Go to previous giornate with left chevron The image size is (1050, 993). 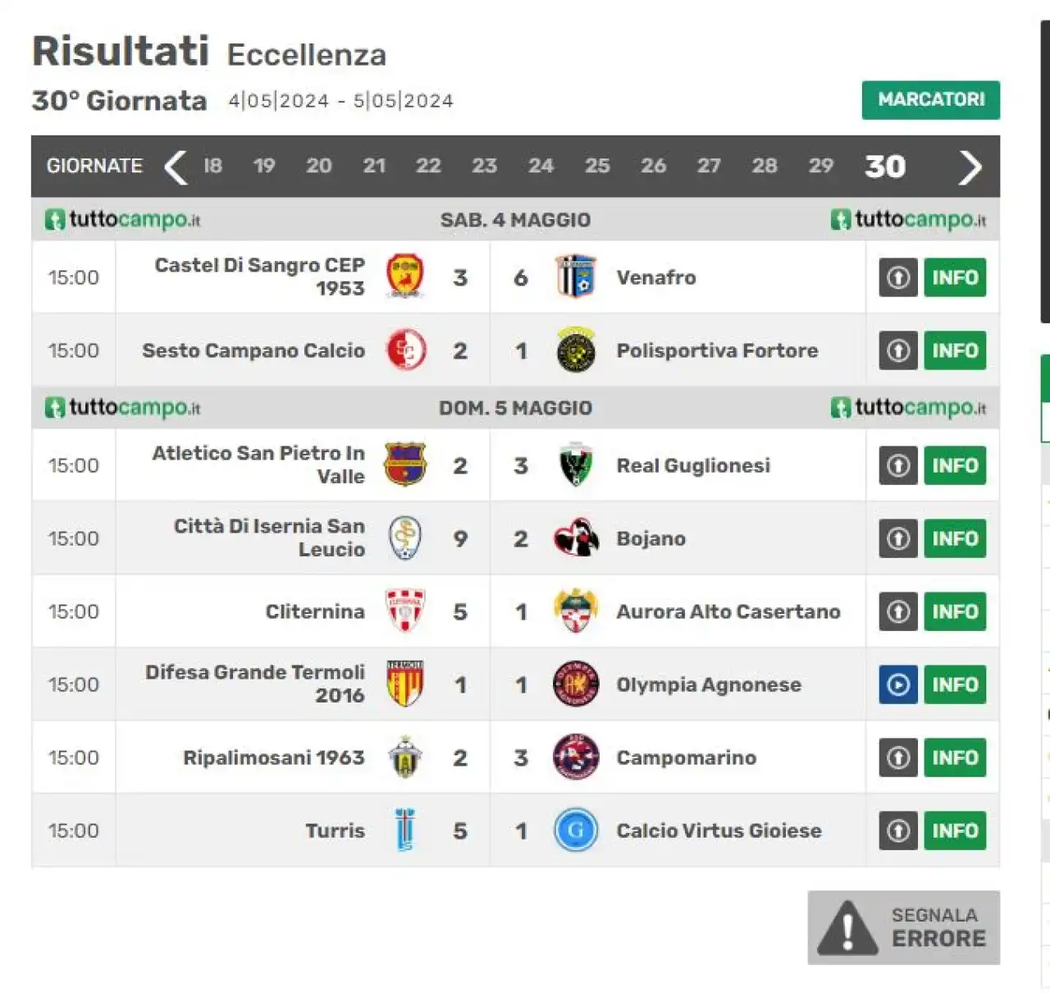(176, 167)
